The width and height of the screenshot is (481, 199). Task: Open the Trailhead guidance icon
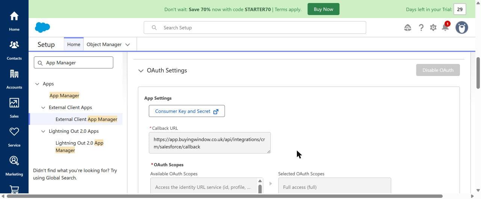point(408,27)
